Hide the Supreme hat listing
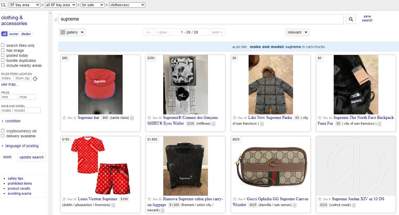399x215 pixels. tap(132, 118)
